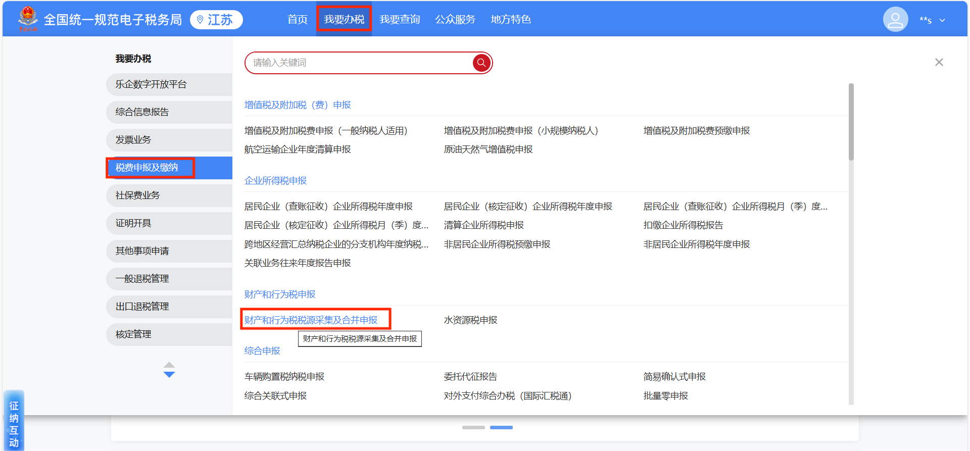
Task: Select 出口退税管理 in the sidebar
Action: click(142, 307)
